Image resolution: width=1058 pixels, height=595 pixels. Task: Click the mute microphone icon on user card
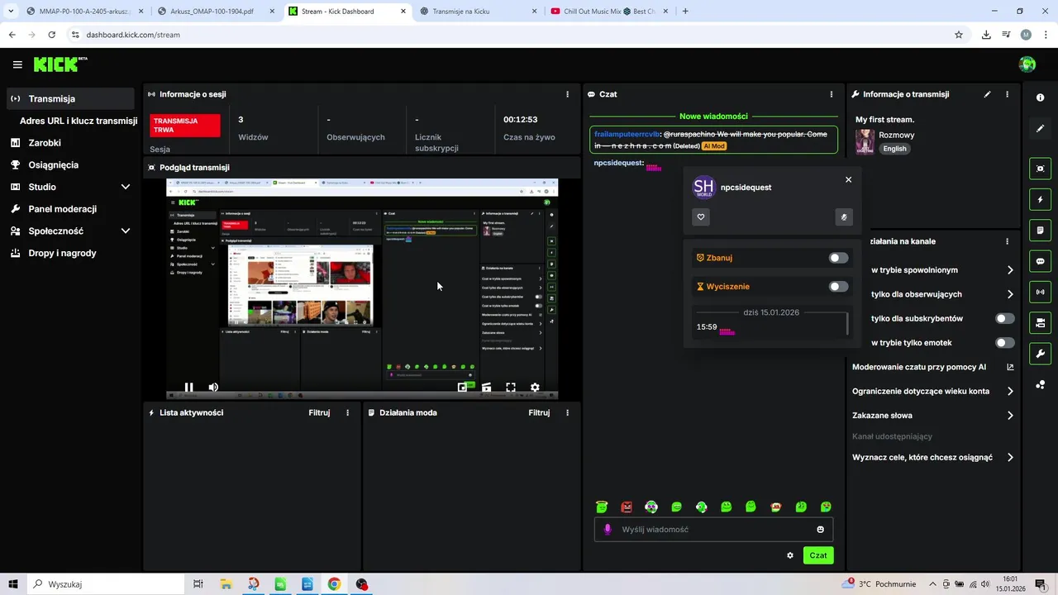pos(843,217)
